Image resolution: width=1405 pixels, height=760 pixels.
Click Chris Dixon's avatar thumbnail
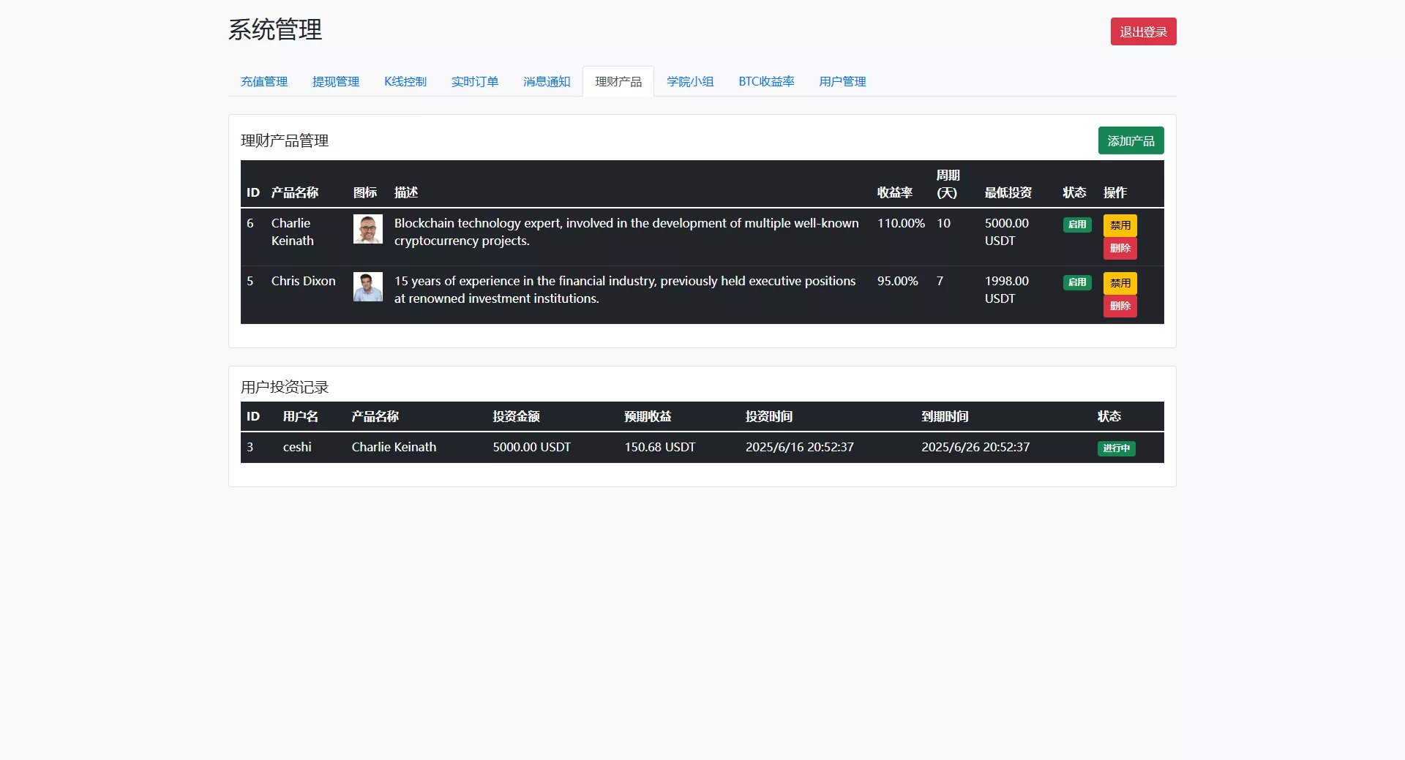[x=367, y=287]
